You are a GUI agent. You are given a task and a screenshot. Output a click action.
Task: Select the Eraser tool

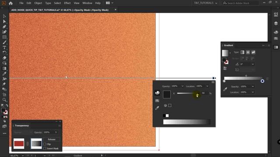[4, 58]
